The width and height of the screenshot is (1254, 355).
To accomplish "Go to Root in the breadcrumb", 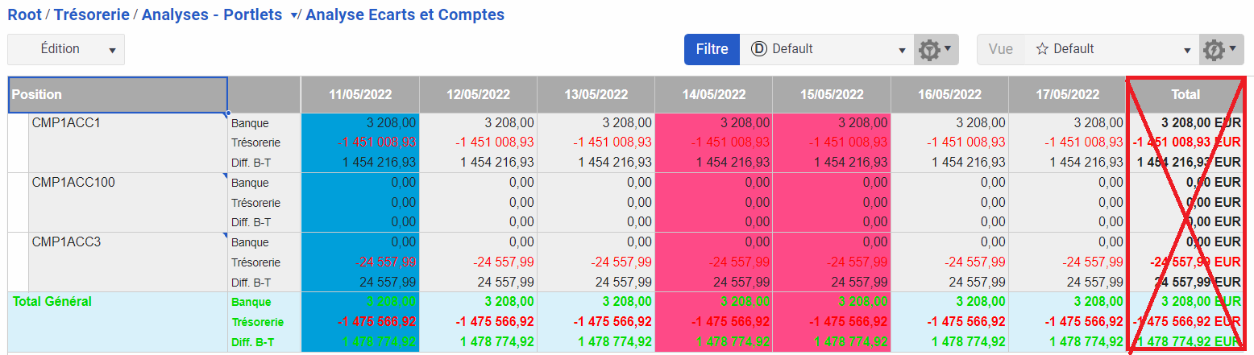I will click(25, 14).
